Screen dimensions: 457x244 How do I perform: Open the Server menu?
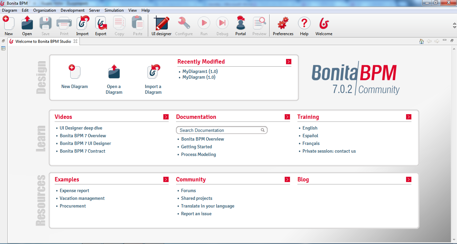pos(95,10)
